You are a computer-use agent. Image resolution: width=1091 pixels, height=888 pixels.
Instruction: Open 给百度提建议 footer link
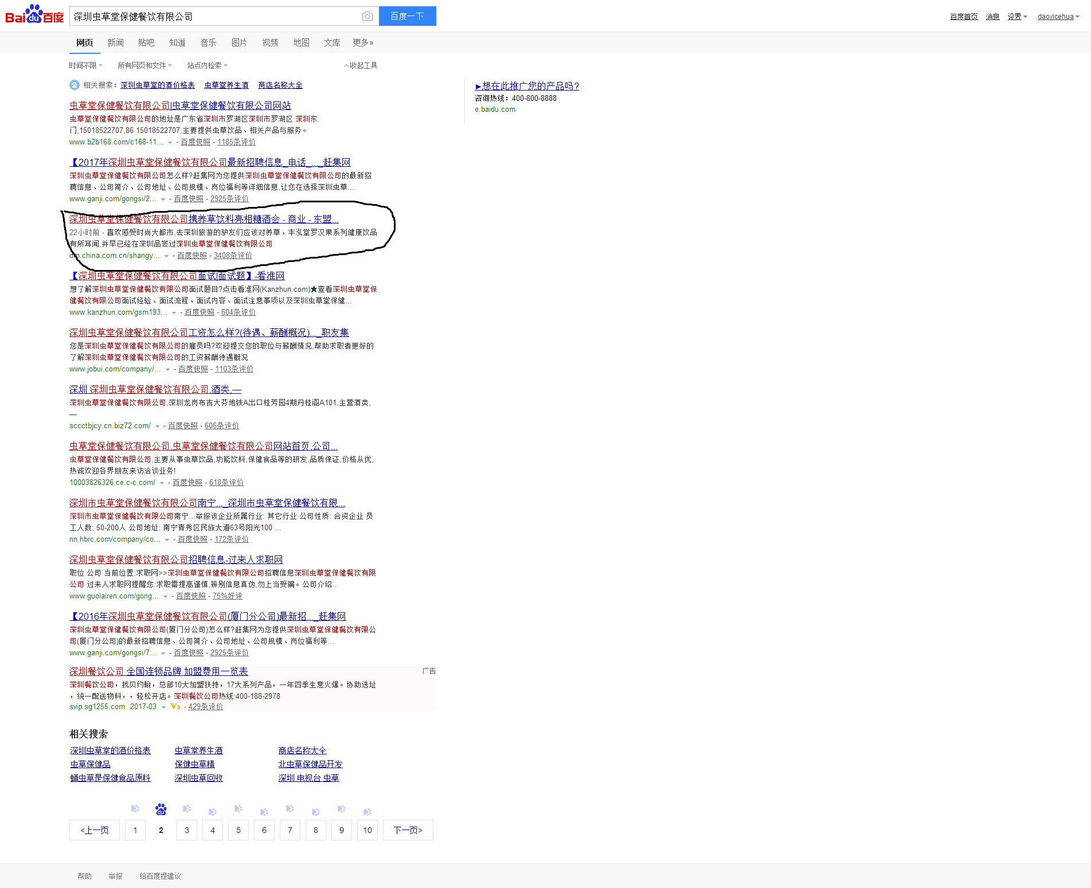(x=161, y=876)
